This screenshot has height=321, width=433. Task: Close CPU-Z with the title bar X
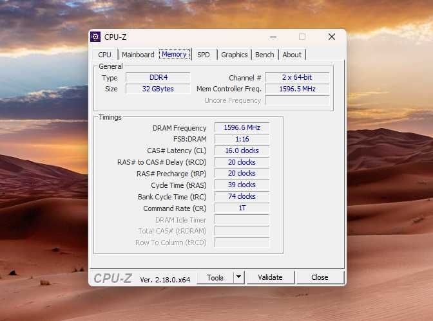point(332,37)
